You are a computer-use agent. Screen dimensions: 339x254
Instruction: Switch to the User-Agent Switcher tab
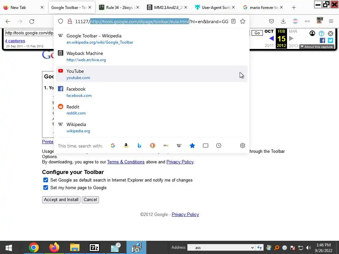(215, 8)
